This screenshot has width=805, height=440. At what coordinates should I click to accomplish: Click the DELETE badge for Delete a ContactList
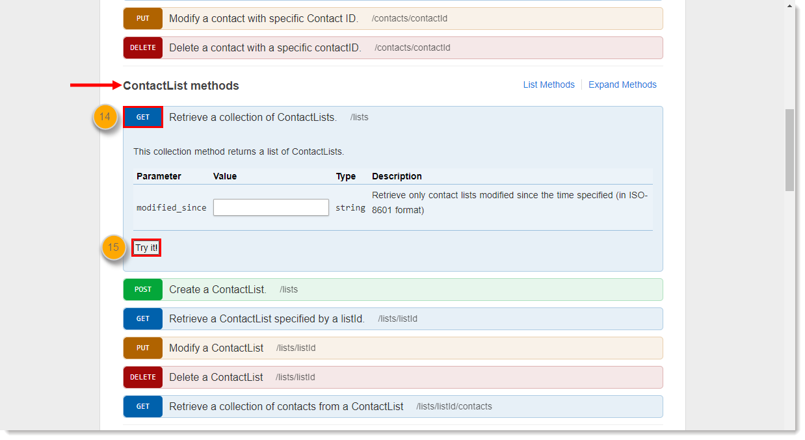tap(142, 377)
